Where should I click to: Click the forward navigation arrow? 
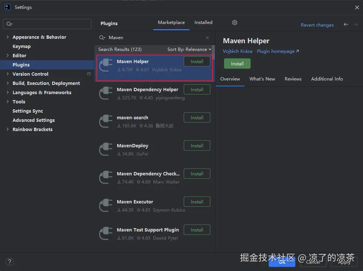(x=356, y=24)
